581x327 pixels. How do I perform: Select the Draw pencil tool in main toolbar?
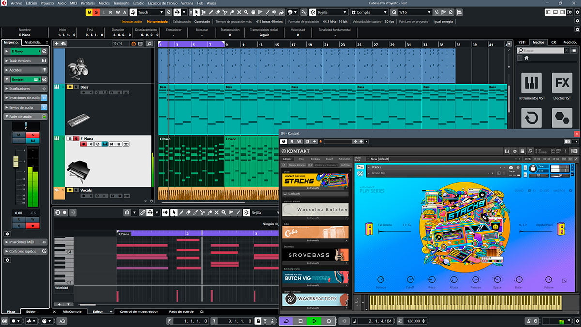(x=211, y=12)
